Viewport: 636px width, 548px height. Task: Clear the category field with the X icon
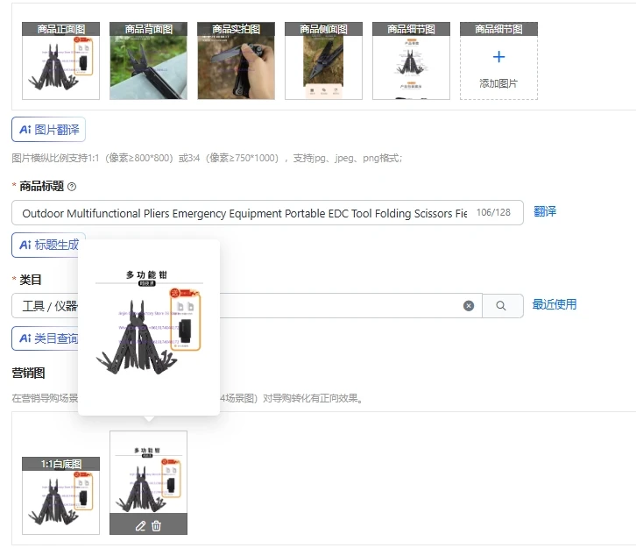(469, 306)
